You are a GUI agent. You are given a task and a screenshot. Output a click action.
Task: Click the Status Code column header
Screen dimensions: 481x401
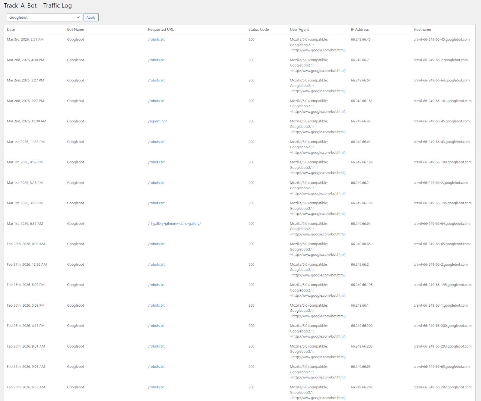(259, 29)
